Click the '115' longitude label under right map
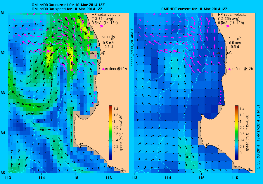Image resolution: width=263 pixels, height=184 pixels. [201, 178]
